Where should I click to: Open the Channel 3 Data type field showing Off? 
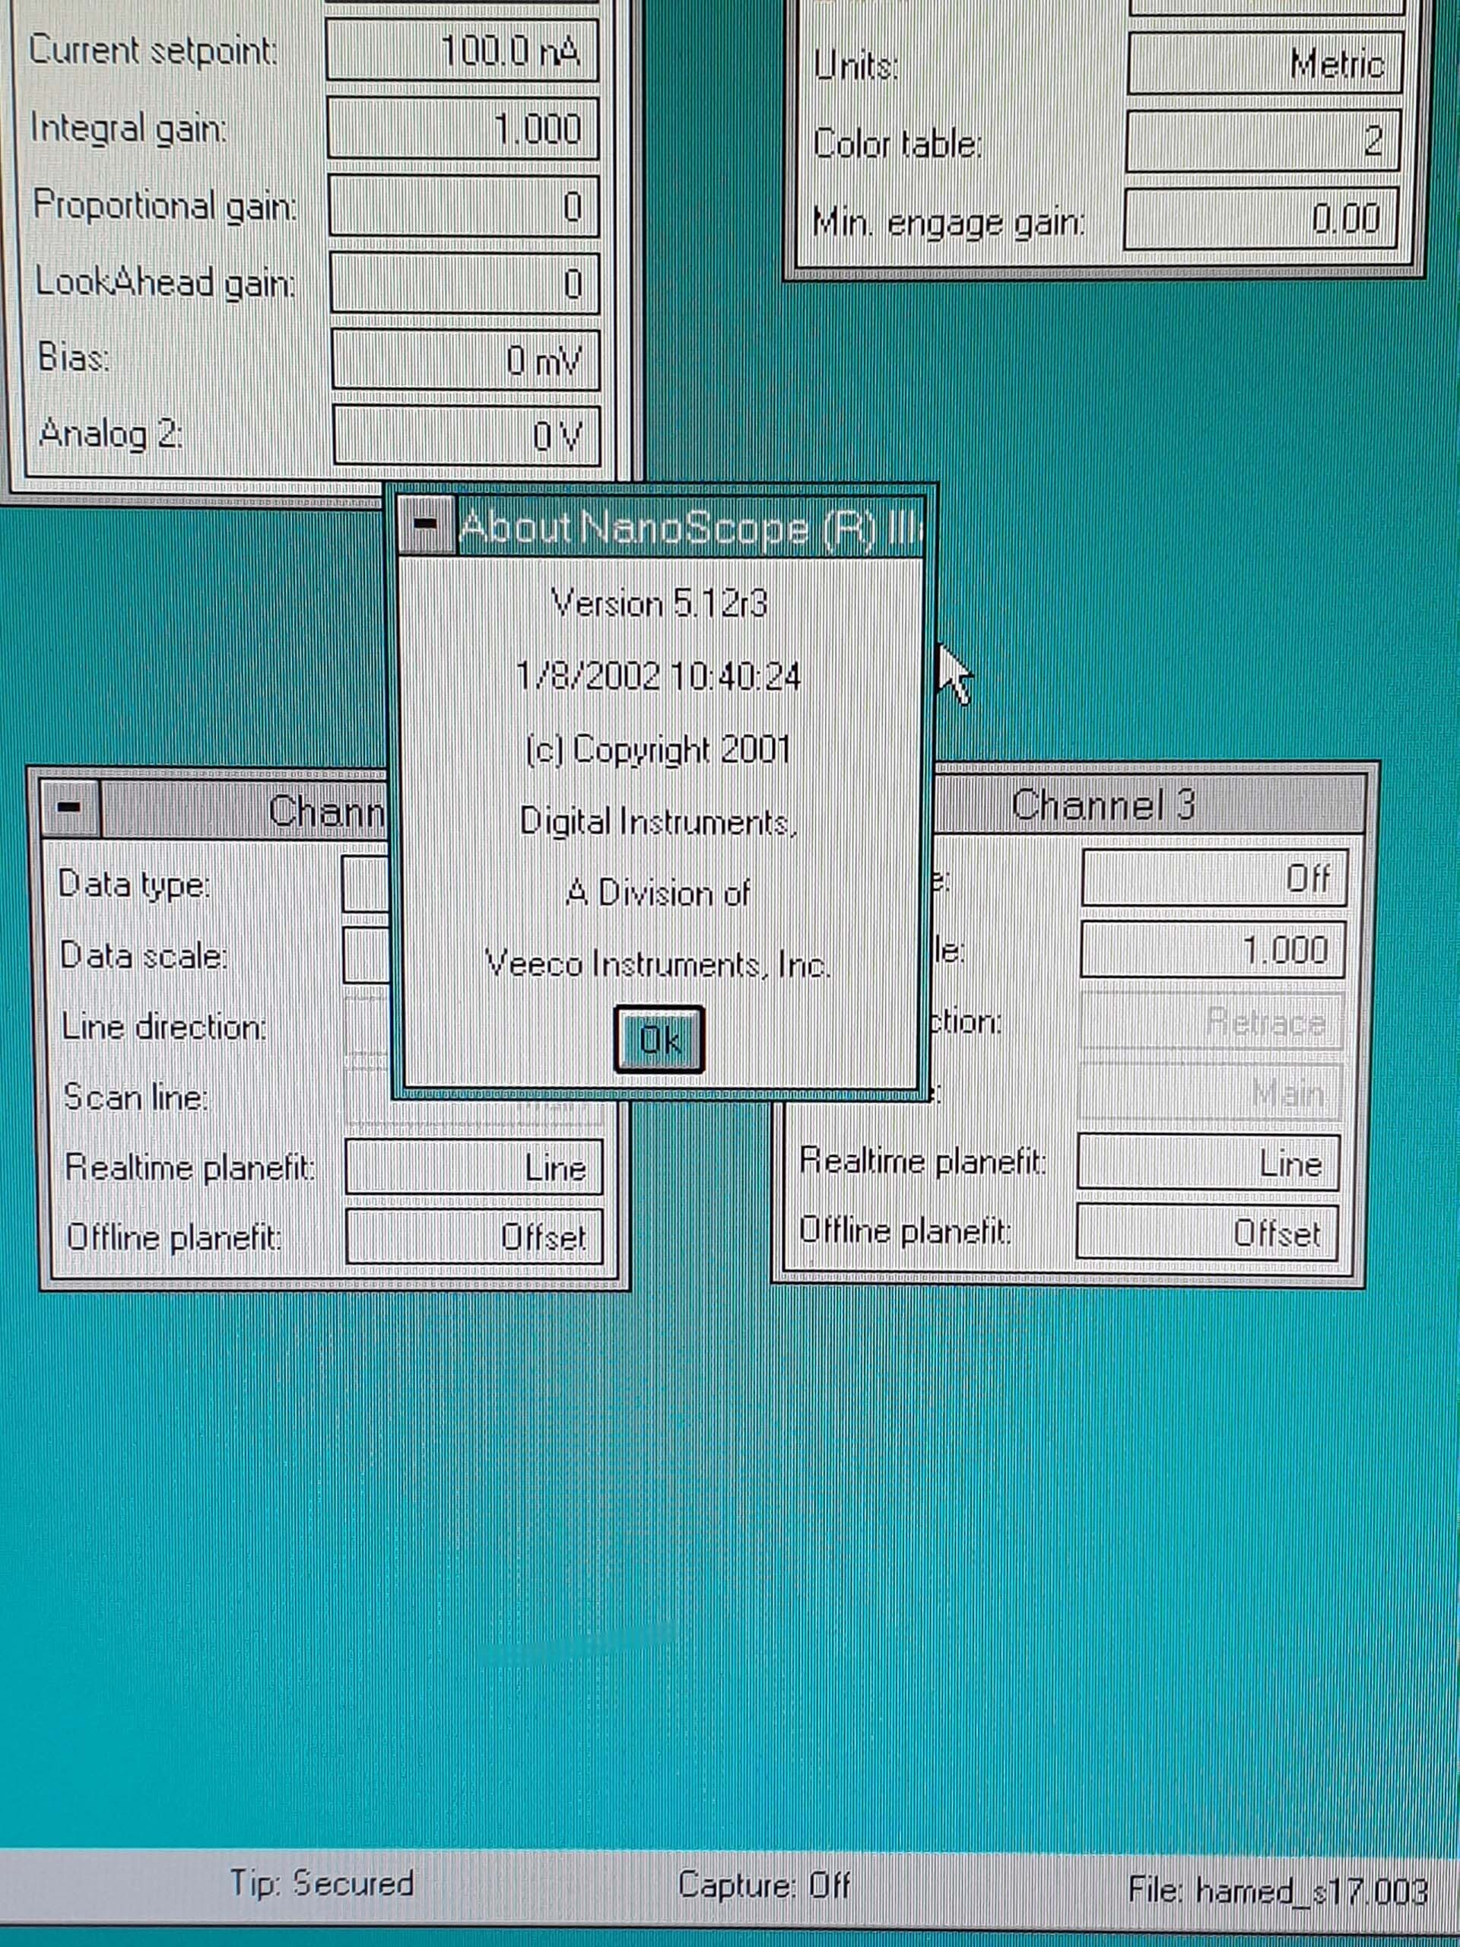coord(1214,878)
